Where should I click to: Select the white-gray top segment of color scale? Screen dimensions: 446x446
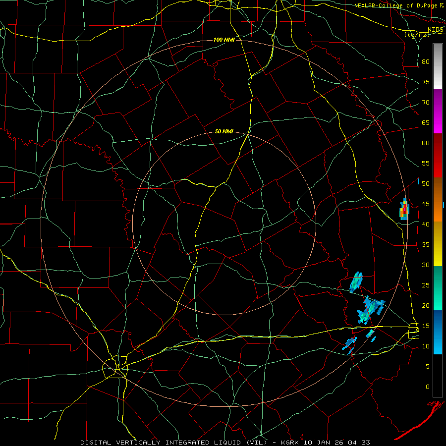(438, 66)
